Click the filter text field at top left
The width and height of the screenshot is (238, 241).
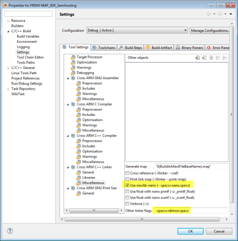29,13
